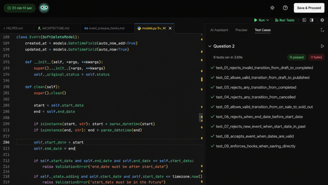Close the models.py tab
Viewport: 328px width, 185px height.
(170, 28)
